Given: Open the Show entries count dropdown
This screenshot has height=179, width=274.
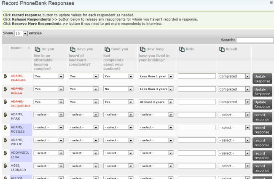Looking at the screenshot, I should (21, 33).
